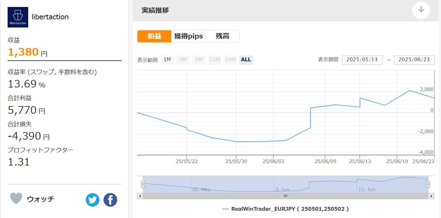
Task: Click the 1,380 収益 value
Action: [23, 52]
